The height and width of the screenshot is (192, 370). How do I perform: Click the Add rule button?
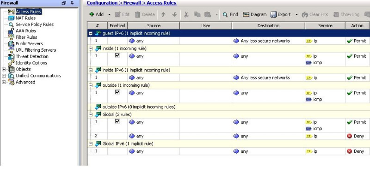click(x=97, y=14)
